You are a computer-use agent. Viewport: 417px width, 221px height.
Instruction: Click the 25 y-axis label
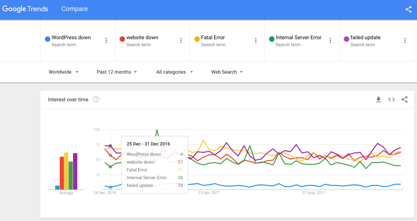pos(98,175)
